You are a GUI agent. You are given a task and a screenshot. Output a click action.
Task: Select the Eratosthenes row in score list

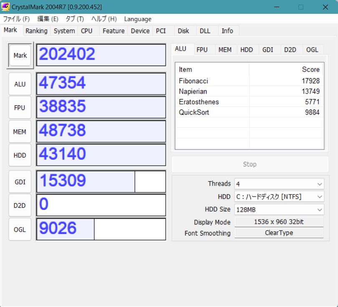[x=250, y=102]
